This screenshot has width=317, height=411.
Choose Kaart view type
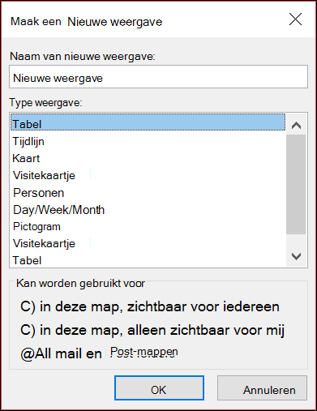click(x=148, y=158)
